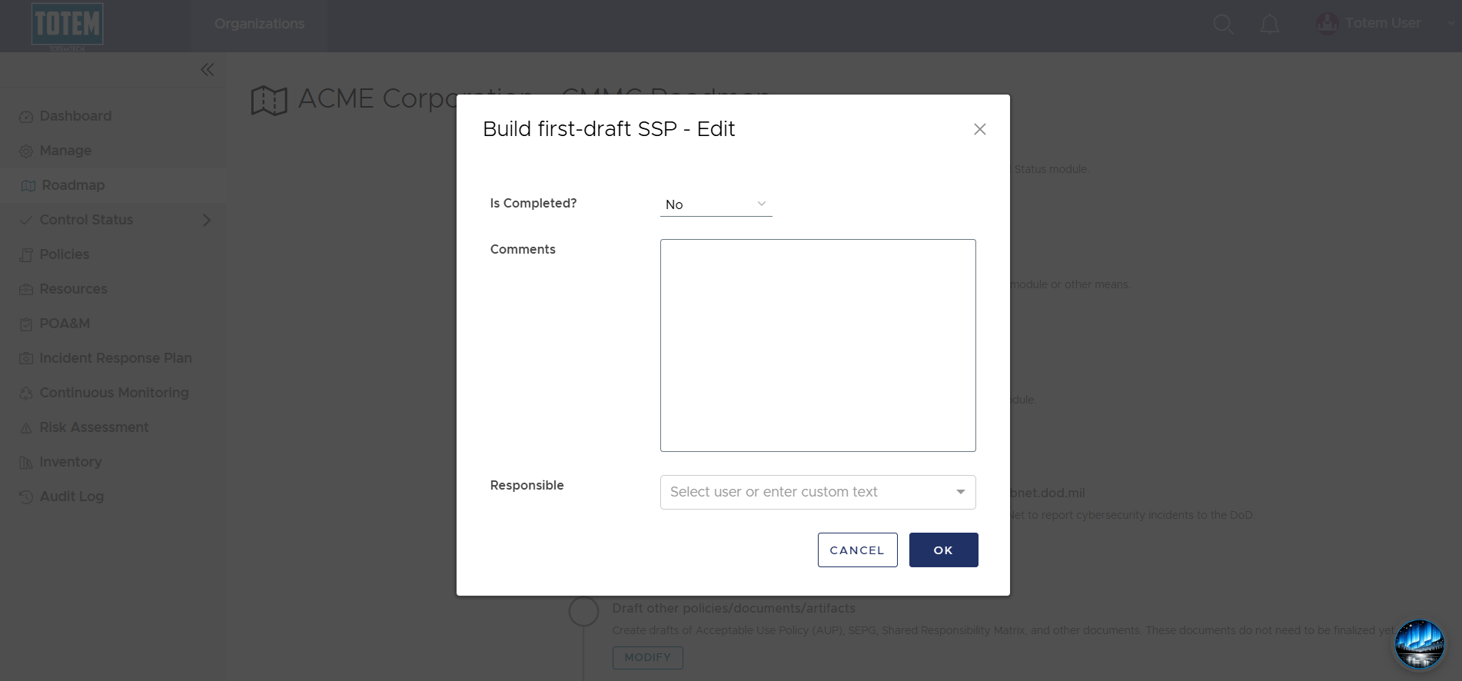Click the step circle for Draft other policies
The width and height of the screenshot is (1462, 681).
(x=583, y=612)
